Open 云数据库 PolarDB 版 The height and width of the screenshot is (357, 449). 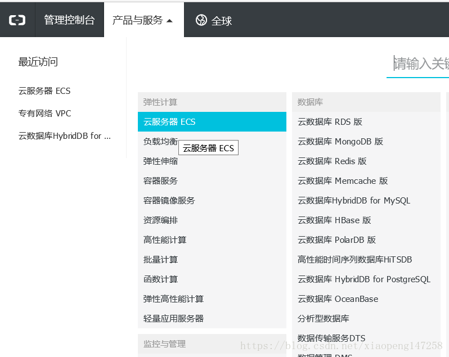point(336,239)
